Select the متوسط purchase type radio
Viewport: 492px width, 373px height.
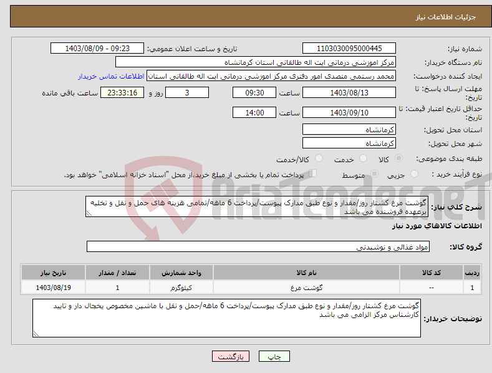tap(374, 173)
